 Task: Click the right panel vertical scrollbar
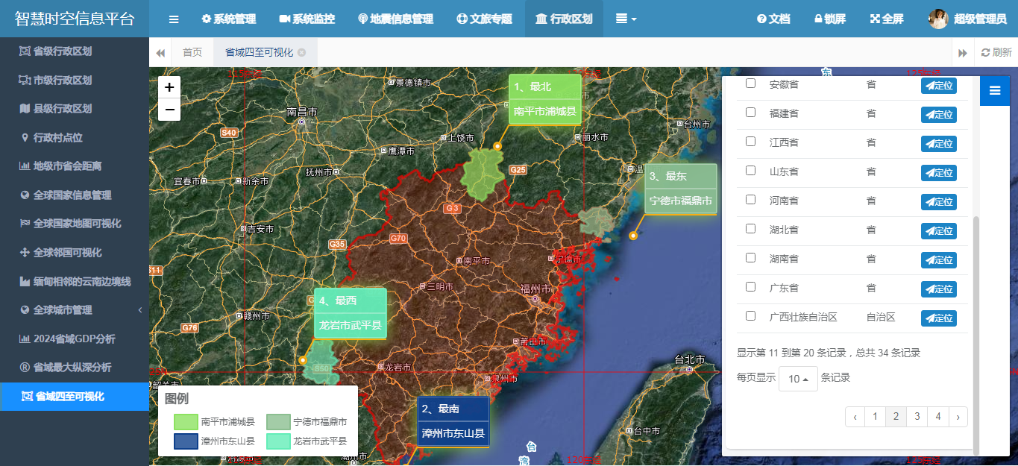click(x=976, y=336)
